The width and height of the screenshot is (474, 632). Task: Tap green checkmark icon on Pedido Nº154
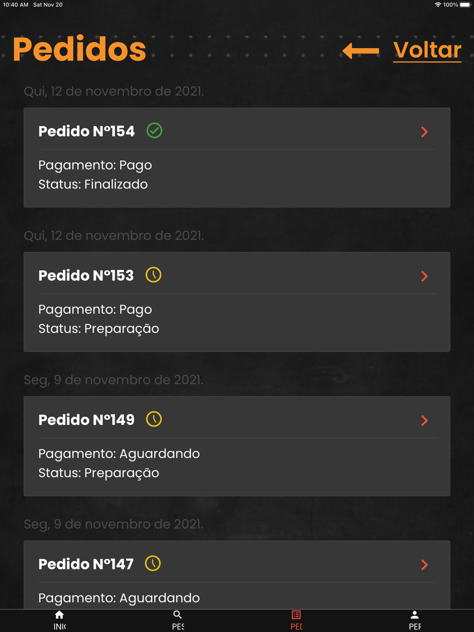click(x=155, y=130)
